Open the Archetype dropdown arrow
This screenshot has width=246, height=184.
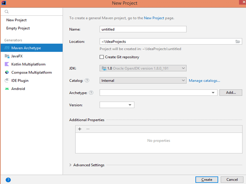pos(214,93)
